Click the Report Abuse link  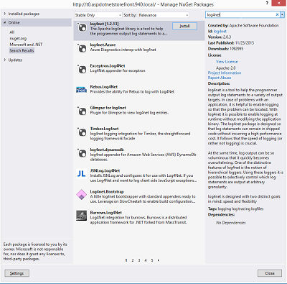(220, 78)
